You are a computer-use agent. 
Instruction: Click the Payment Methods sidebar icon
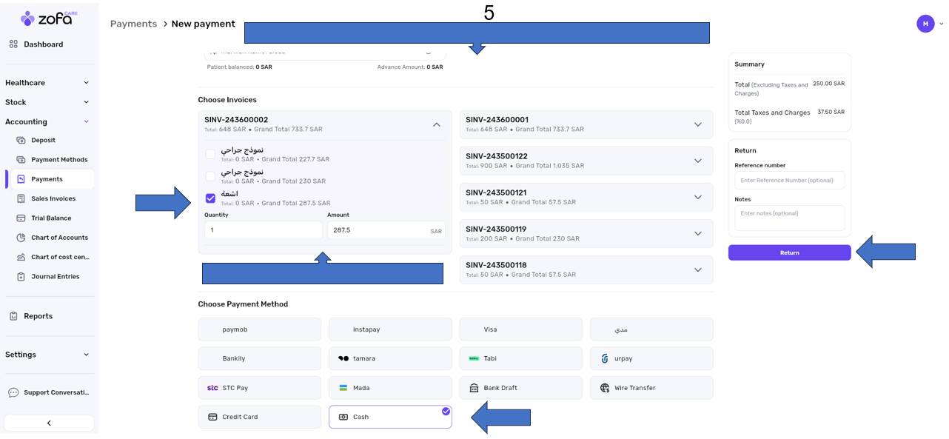[x=21, y=160]
